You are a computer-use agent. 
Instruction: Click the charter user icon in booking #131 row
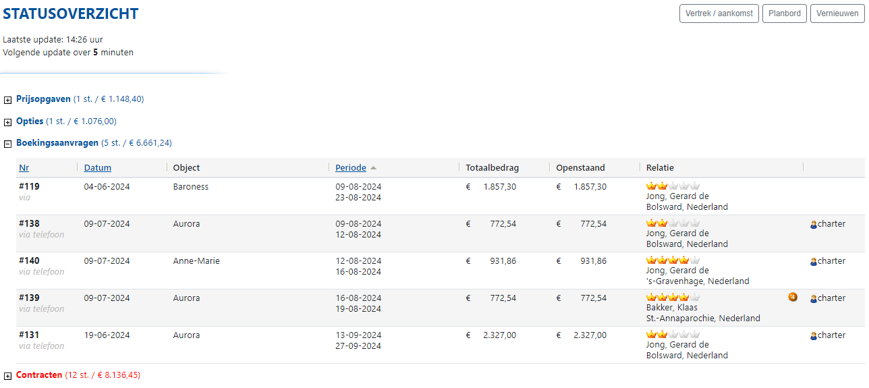coord(814,336)
